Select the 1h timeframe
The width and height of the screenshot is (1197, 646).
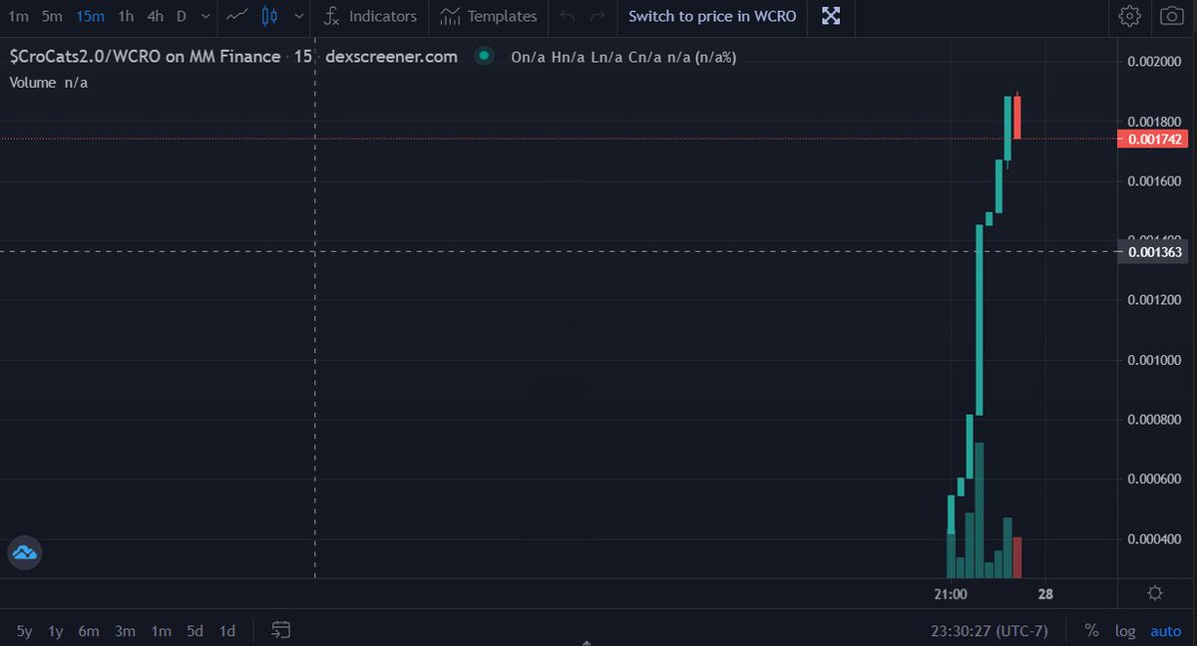tap(126, 16)
